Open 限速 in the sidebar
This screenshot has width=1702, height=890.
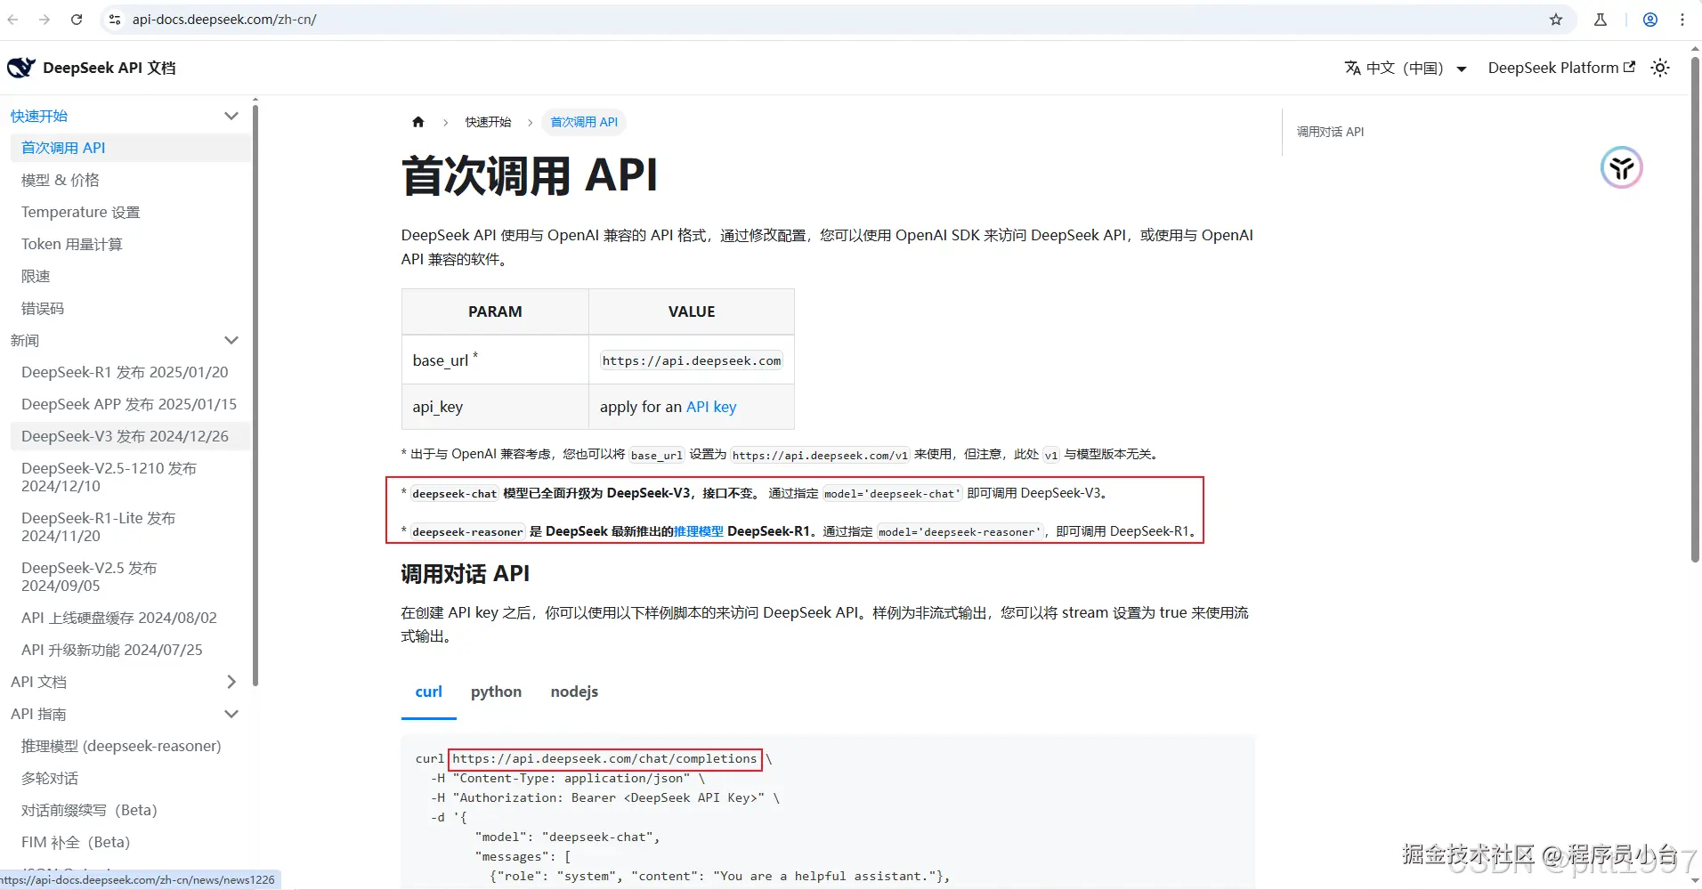(131, 276)
